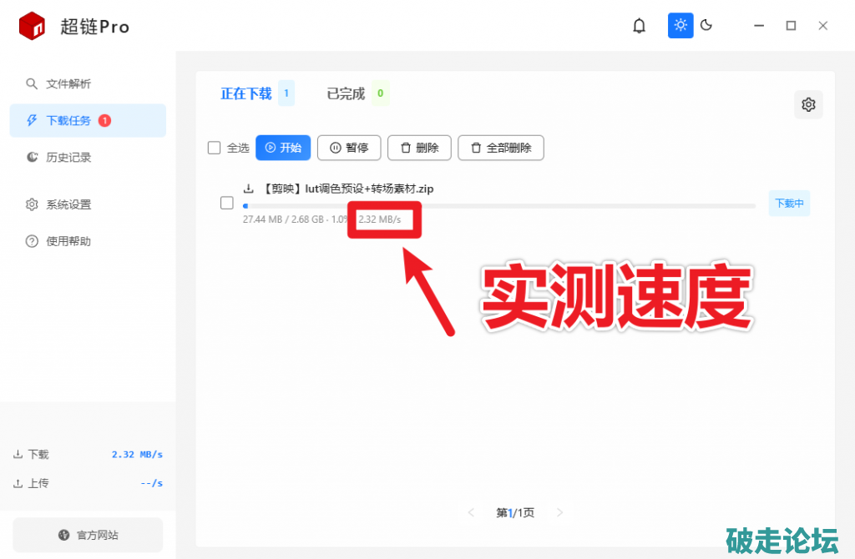Open 文件解析 in the sidebar

(x=68, y=84)
